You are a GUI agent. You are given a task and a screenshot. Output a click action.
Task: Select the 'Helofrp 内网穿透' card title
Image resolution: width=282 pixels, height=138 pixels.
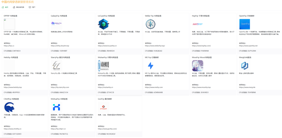tap(11, 58)
